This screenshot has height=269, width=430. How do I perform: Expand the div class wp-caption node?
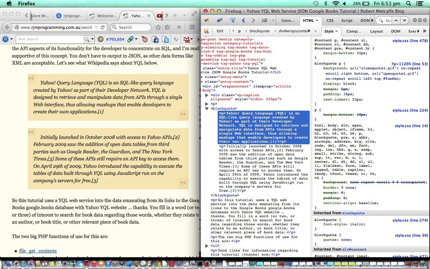coord(207,95)
